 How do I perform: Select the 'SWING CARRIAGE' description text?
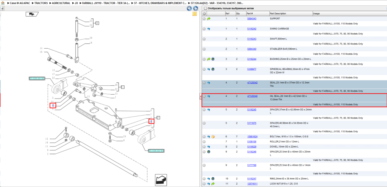[279, 29]
